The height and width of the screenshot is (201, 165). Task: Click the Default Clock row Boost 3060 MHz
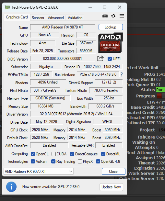tap(112, 138)
